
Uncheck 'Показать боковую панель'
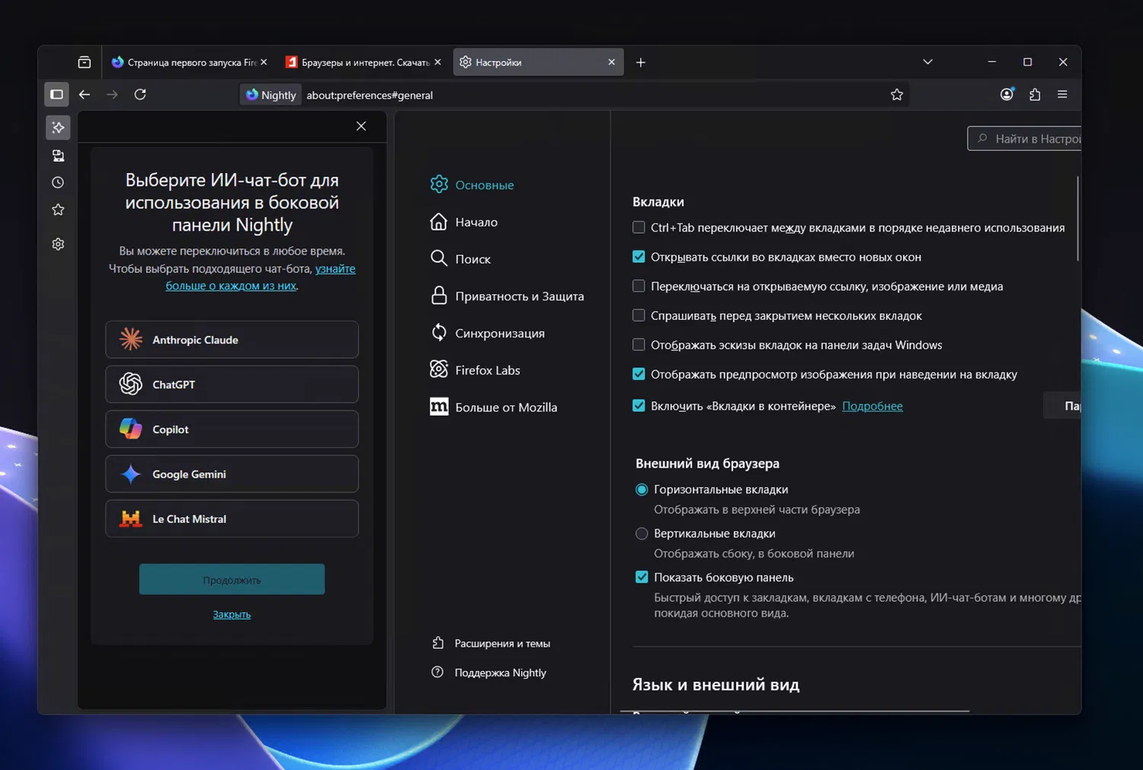(x=642, y=577)
